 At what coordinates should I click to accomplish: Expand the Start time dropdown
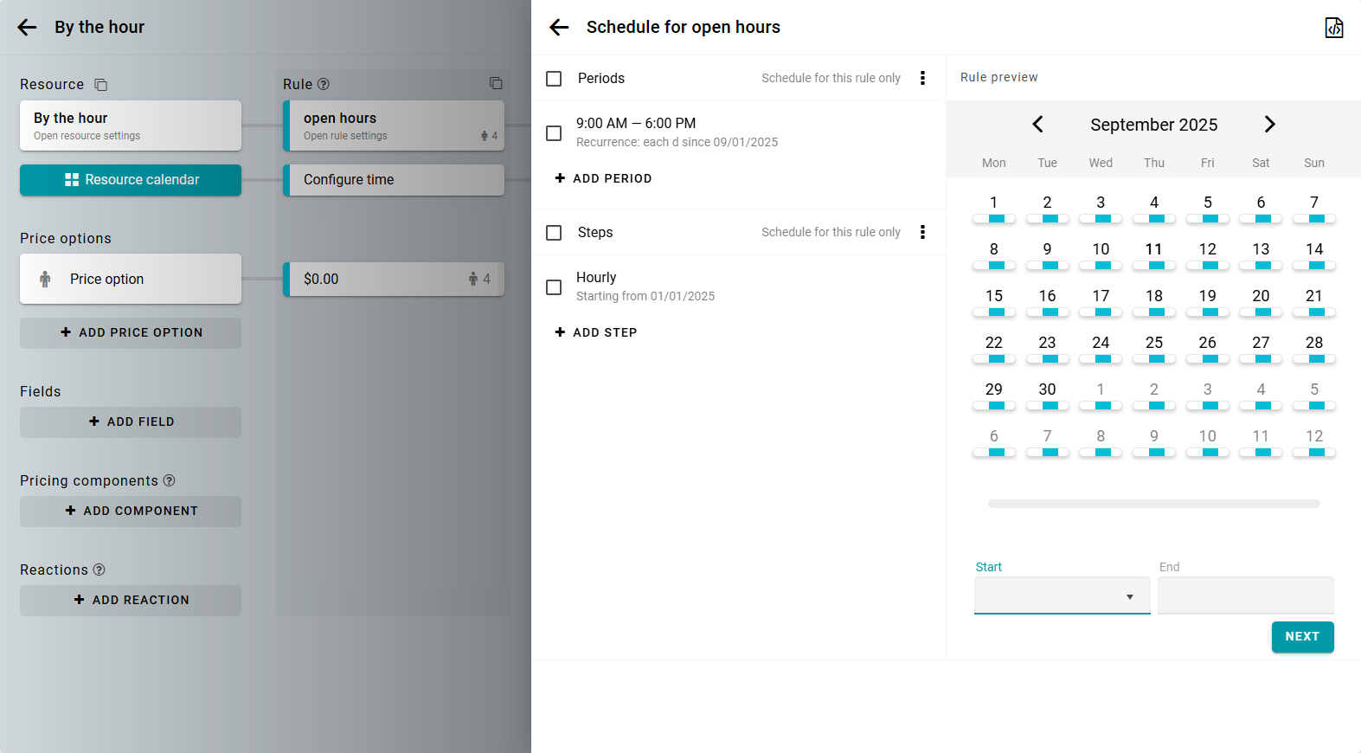point(1062,596)
